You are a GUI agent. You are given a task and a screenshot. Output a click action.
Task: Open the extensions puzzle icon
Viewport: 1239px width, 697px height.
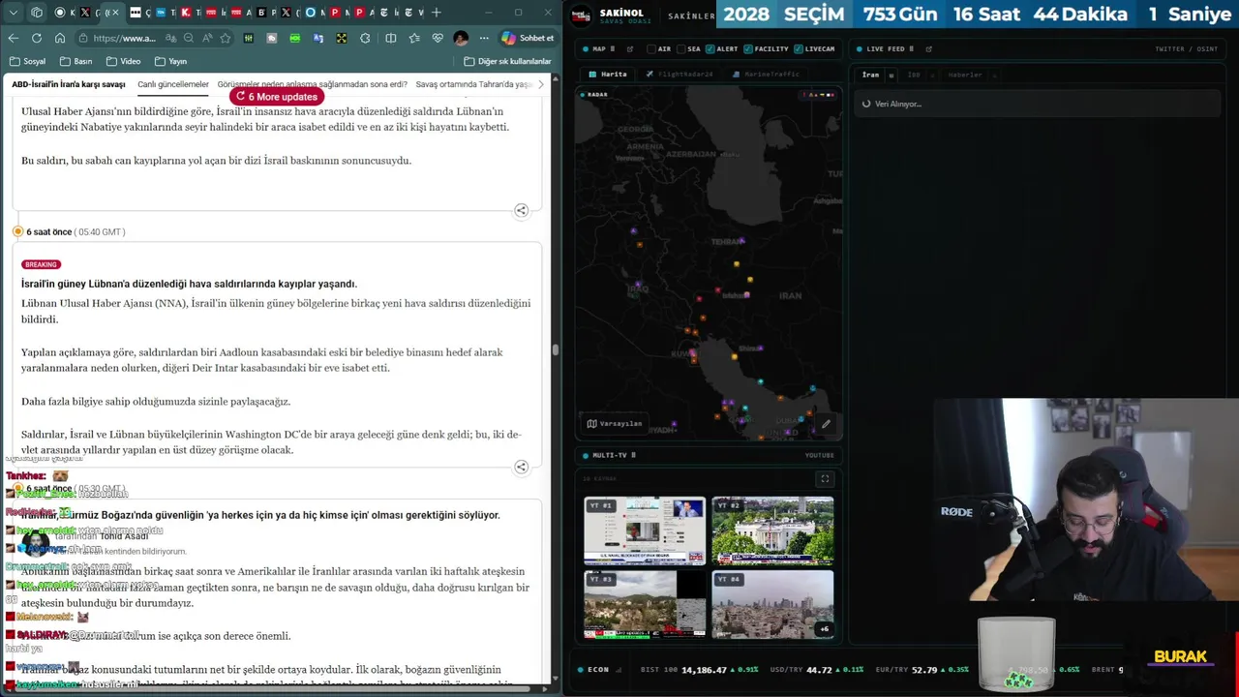coord(365,38)
